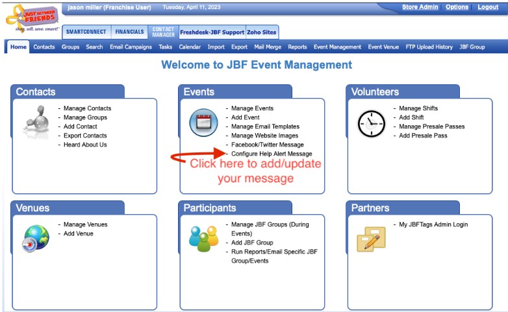Click Configure Help Alert Message link
The image size is (508, 312).
(272, 154)
